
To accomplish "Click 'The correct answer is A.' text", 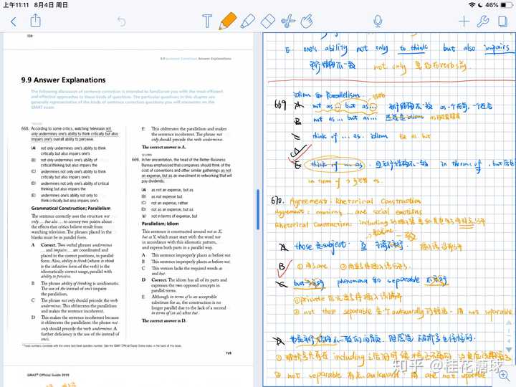I will [x=163, y=147].
